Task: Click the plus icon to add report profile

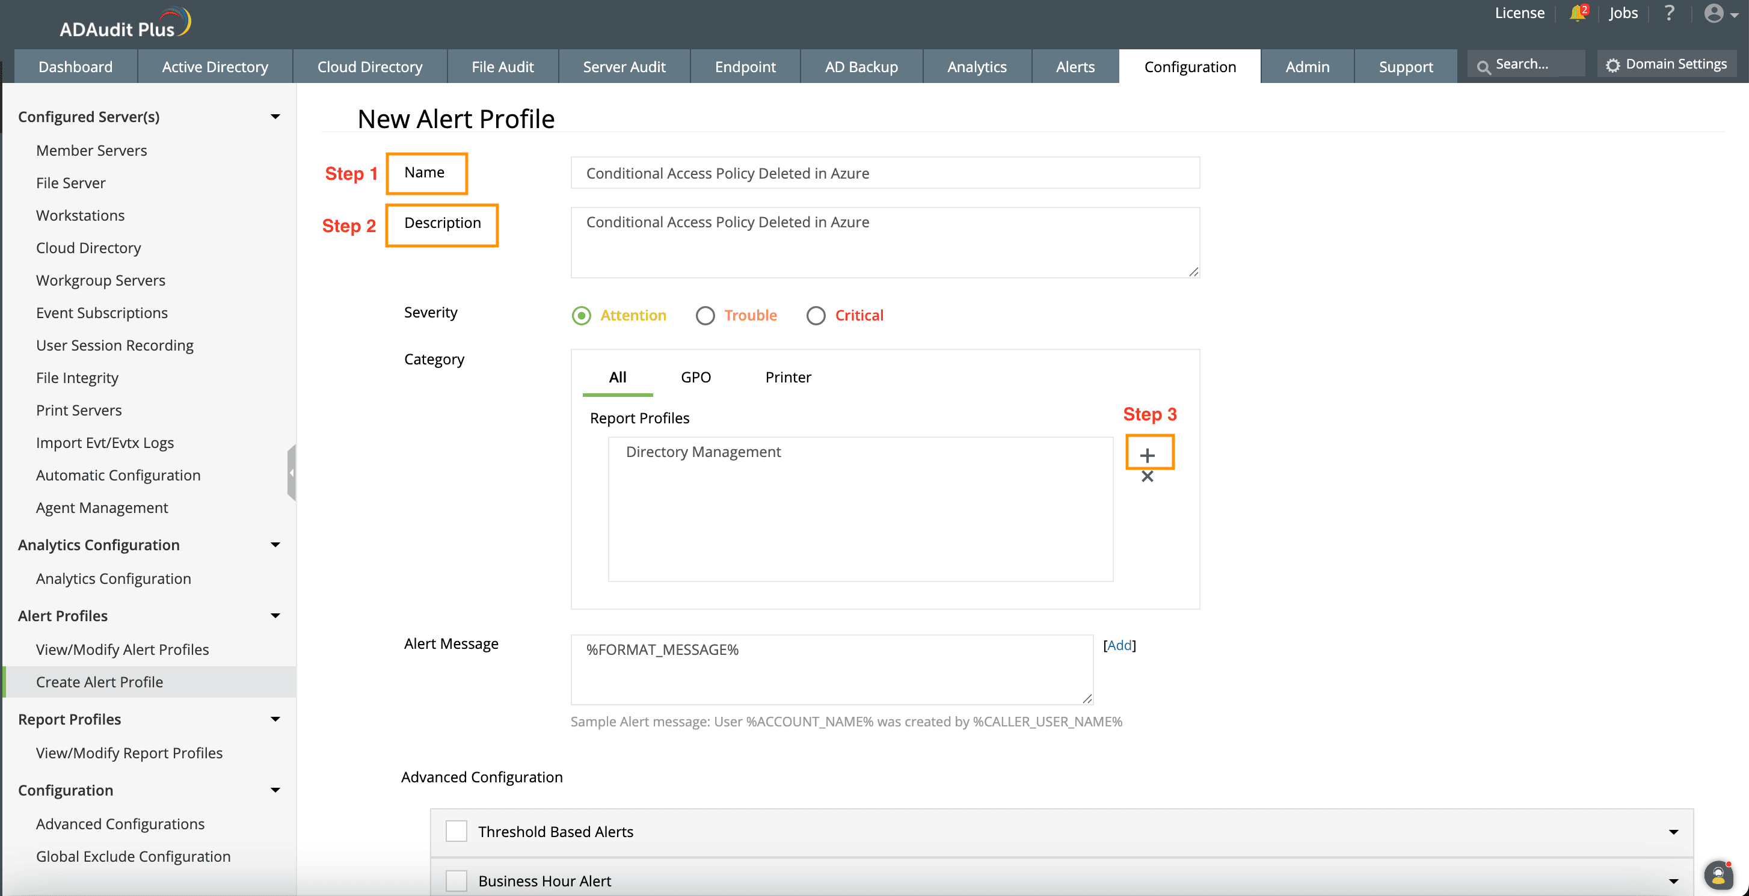Action: point(1148,455)
